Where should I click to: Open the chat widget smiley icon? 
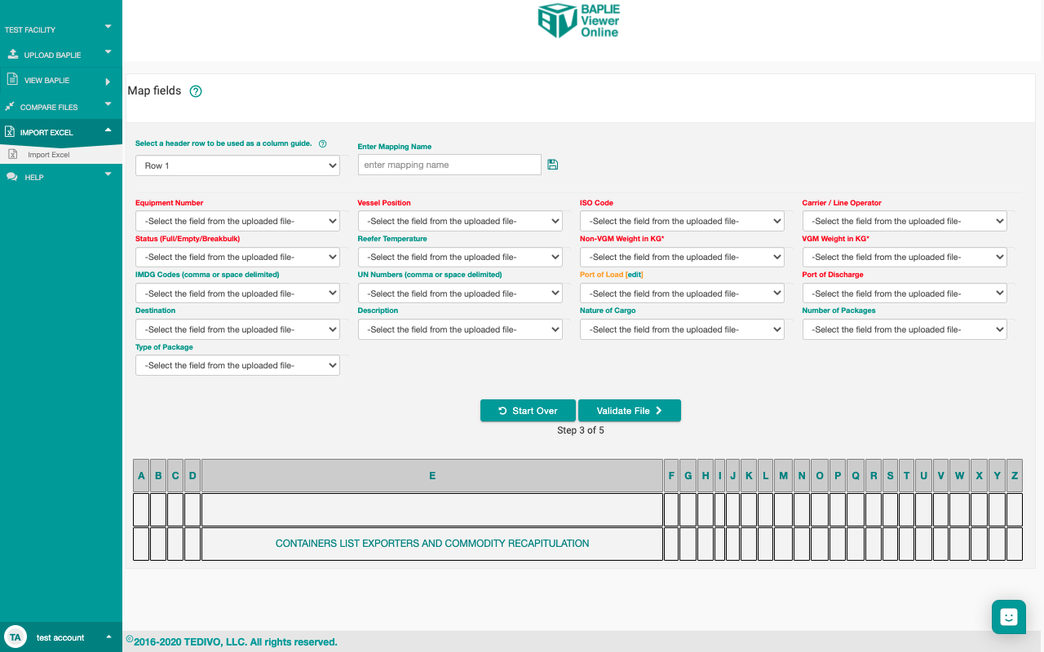click(1008, 617)
